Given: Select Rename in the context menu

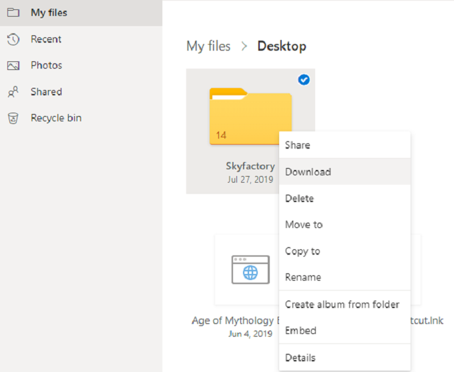Looking at the screenshot, I should point(345,277).
